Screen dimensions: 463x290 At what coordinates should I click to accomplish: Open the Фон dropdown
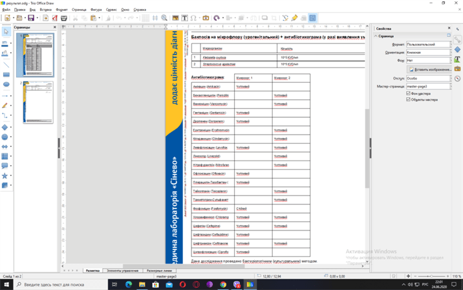tap(429, 60)
